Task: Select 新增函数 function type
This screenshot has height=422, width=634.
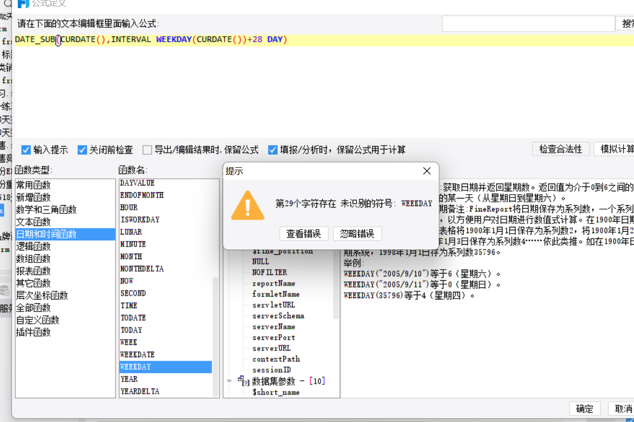Action: [x=33, y=198]
